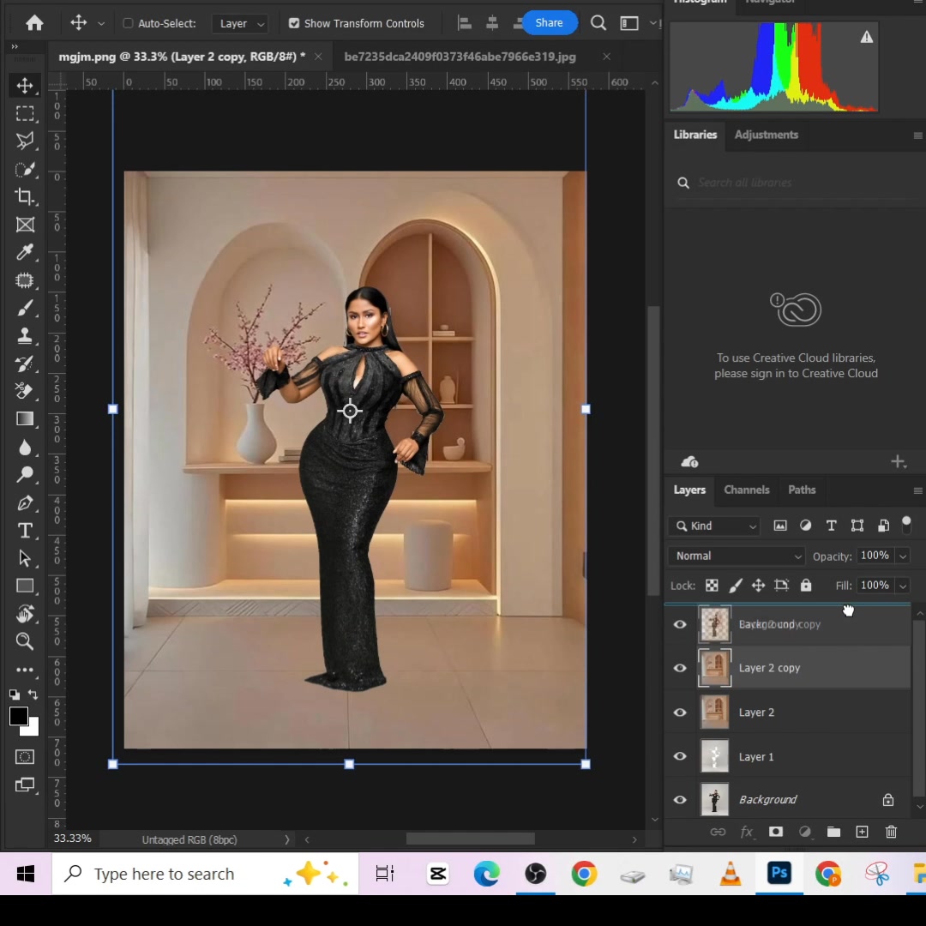Open the workspace switcher dropdown arrow
926x926 pixels.
tap(653, 23)
